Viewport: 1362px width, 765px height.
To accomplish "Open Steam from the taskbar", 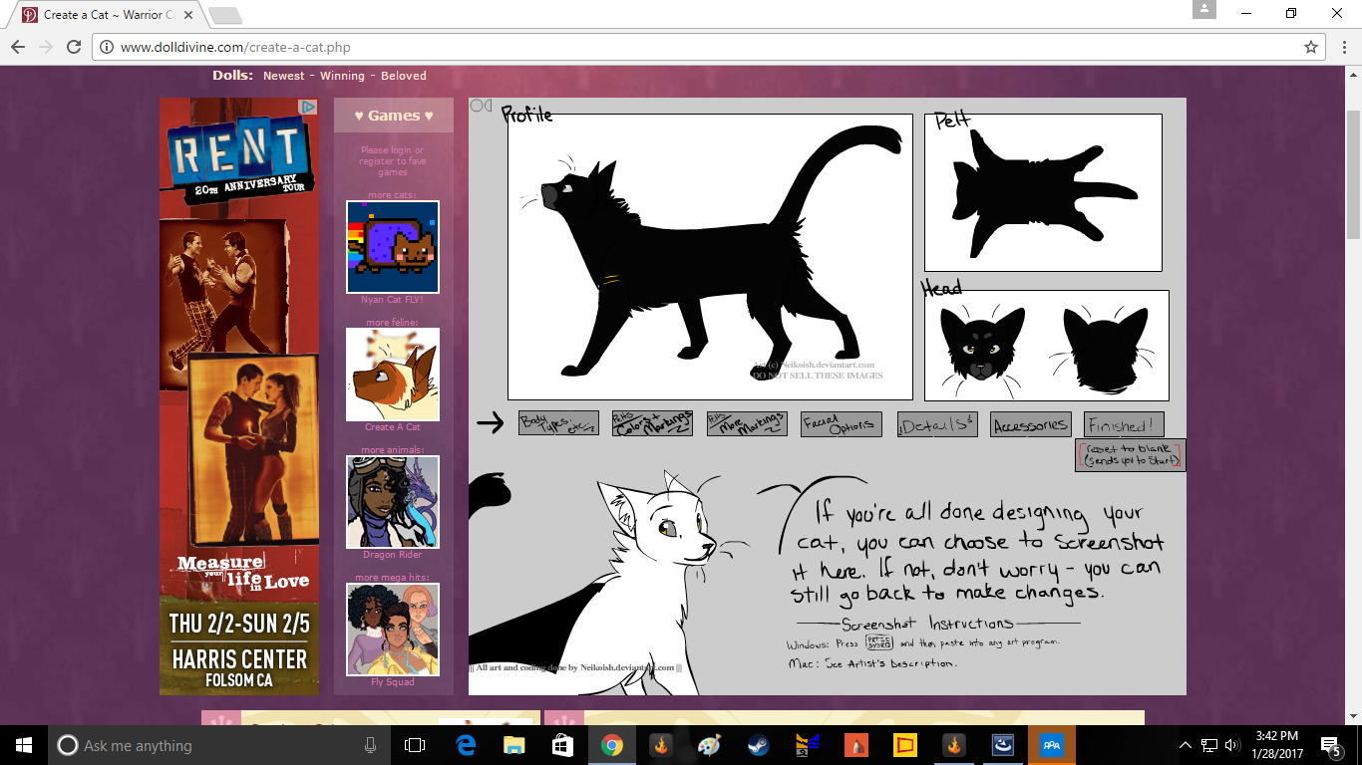I will tap(759, 745).
